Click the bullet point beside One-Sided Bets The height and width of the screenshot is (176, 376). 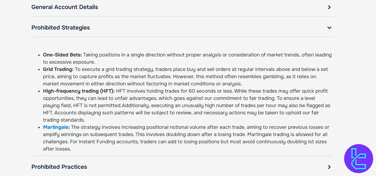[x=39, y=55]
